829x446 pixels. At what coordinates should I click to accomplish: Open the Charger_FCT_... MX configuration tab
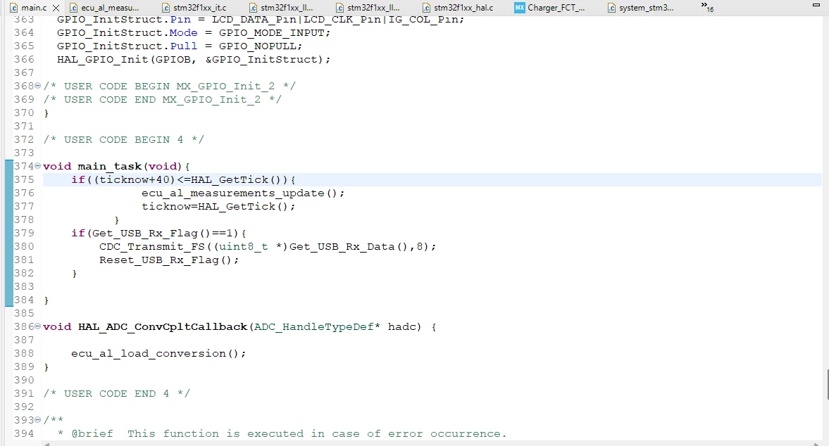(x=550, y=8)
